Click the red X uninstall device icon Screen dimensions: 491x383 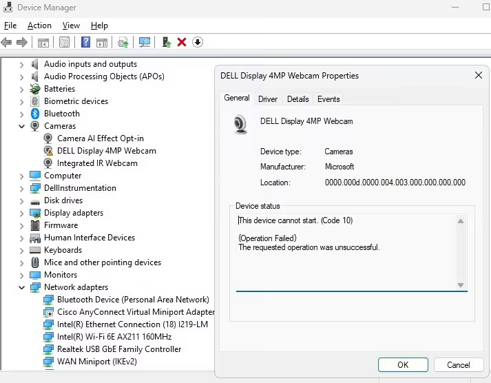(x=182, y=42)
